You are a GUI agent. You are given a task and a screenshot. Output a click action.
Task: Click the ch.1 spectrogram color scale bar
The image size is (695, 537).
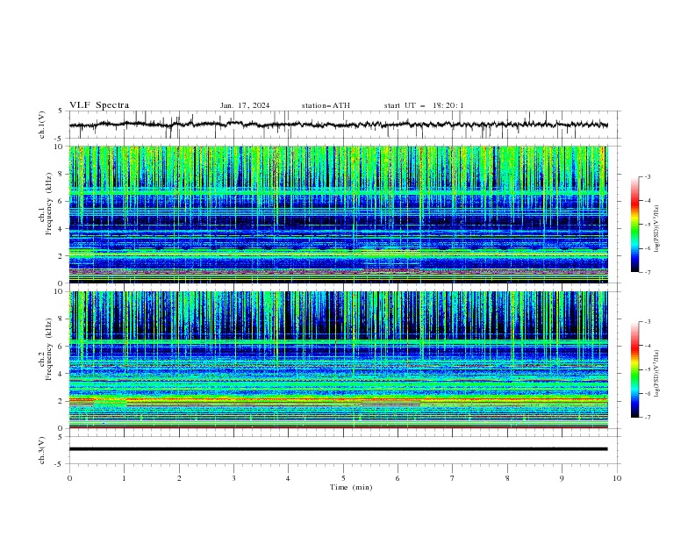tap(634, 225)
